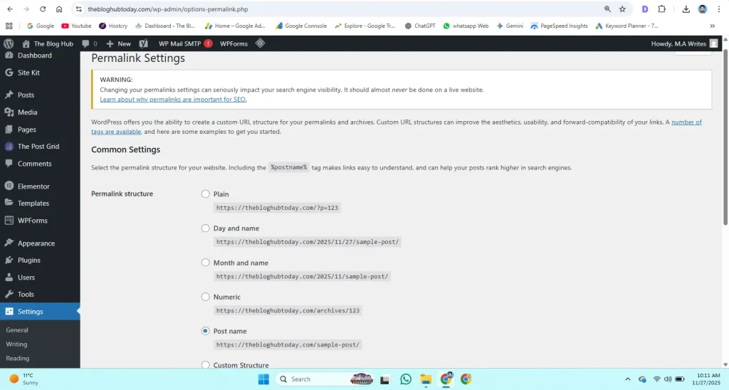Expand the hidden bookmarks chevron
Screen dimensions: 729x390
(x=712, y=26)
